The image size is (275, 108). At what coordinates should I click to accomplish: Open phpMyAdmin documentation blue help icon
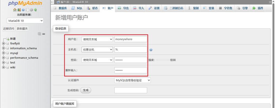pyautogui.click(x=23, y=10)
